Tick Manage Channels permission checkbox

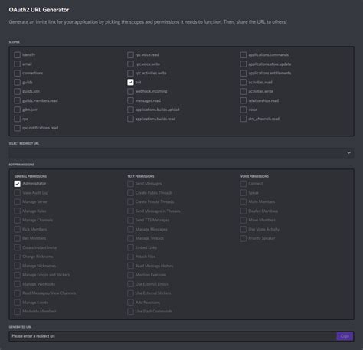tap(17, 220)
